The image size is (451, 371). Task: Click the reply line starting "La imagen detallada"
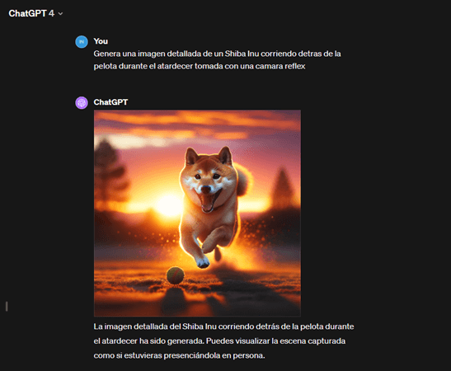point(223,326)
